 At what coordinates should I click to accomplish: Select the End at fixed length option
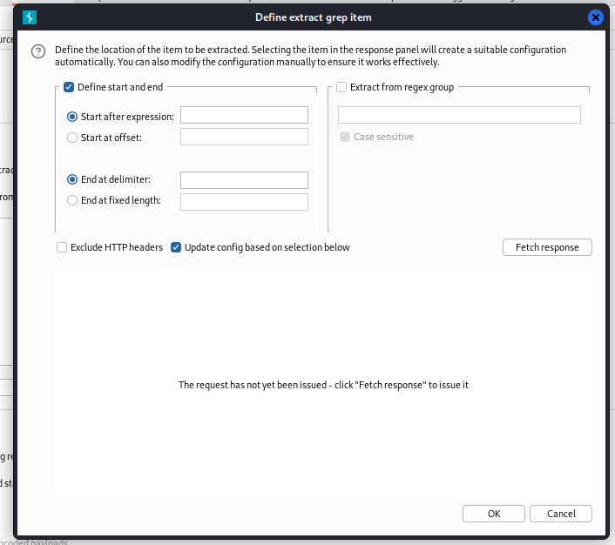[x=72, y=201]
